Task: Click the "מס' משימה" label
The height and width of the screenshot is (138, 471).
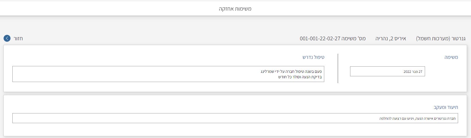Action: click(x=354, y=38)
